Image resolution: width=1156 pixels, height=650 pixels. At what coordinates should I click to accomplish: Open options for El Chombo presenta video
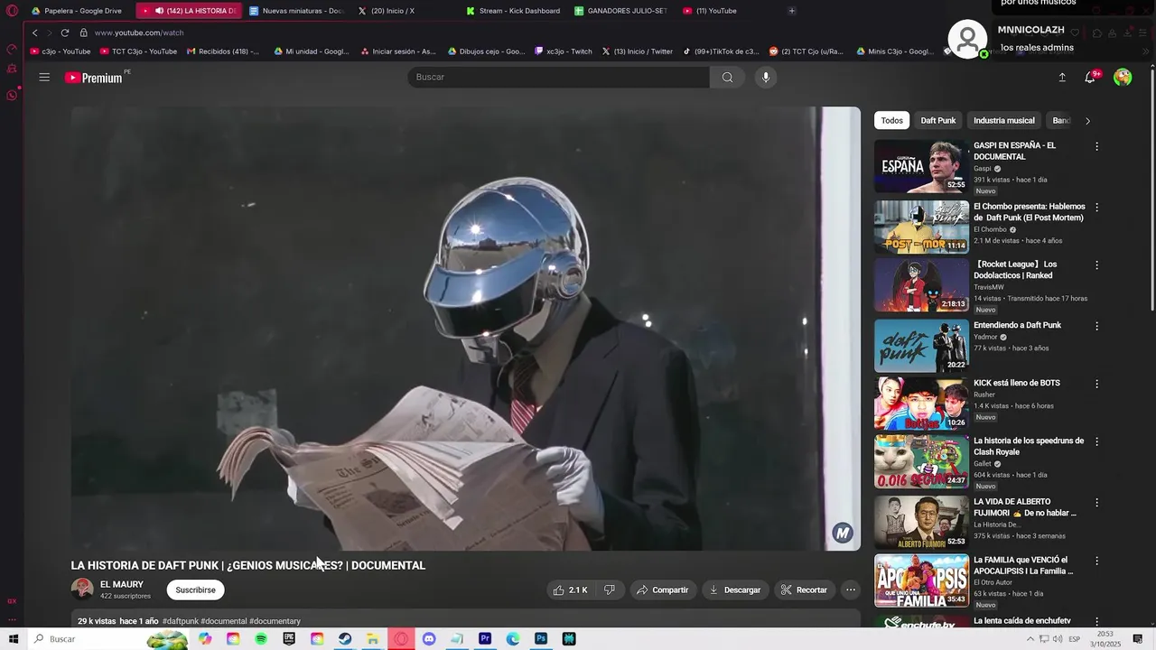pyautogui.click(x=1097, y=208)
